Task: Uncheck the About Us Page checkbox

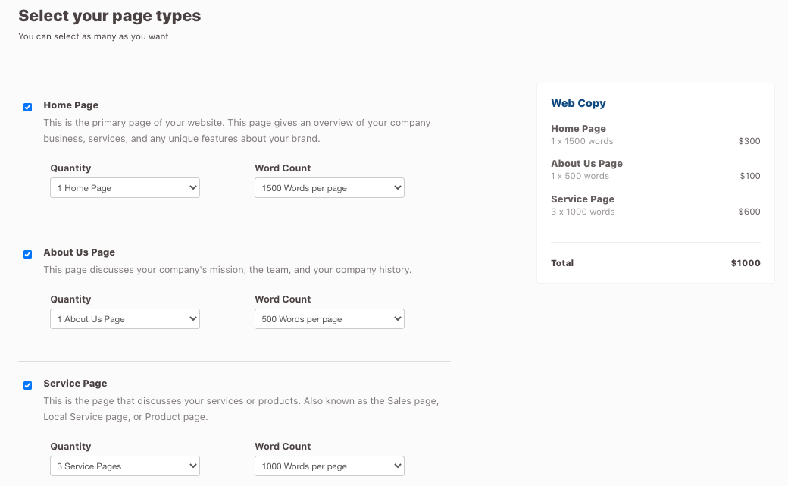Action: pos(27,254)
